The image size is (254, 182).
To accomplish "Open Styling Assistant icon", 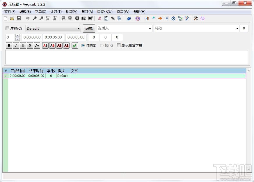I will [153, 18].
